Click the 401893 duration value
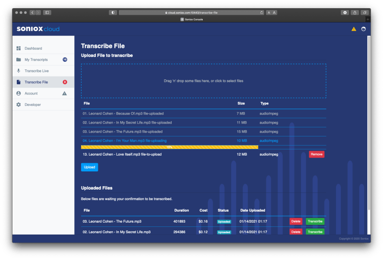 click(179, 221)
